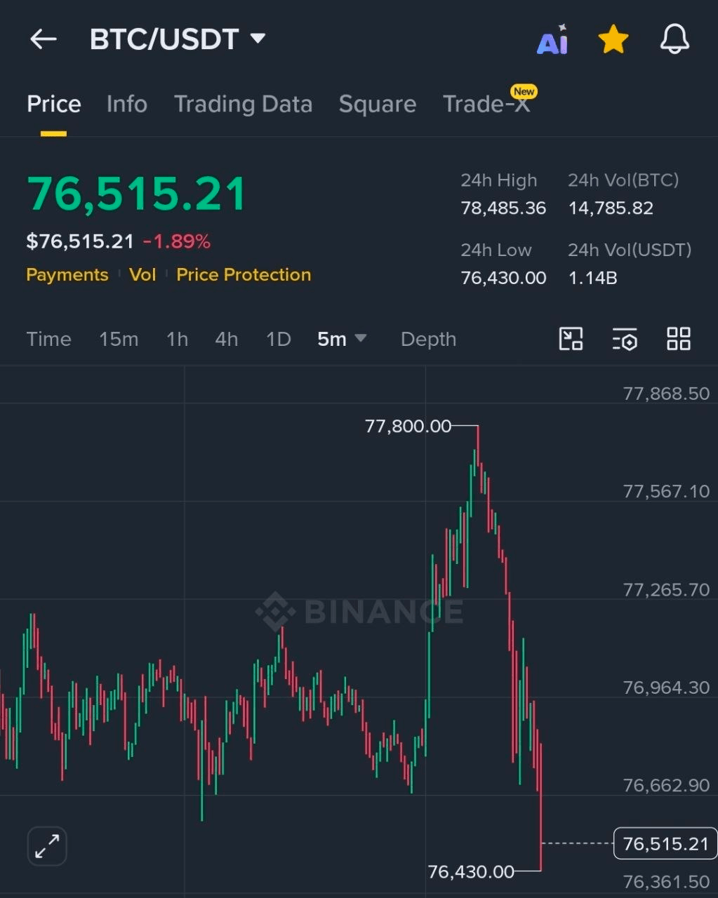
Task: Switch to the Price tab
Action: click(53, 105)
